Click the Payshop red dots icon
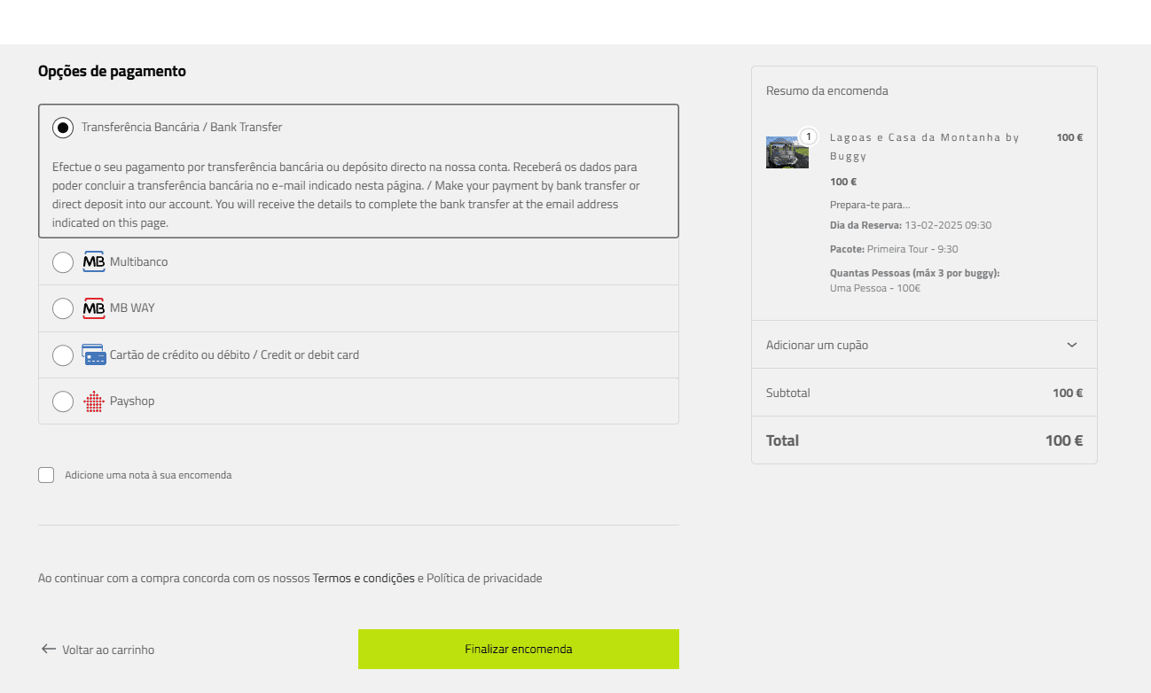 click(x=93, y=401)
